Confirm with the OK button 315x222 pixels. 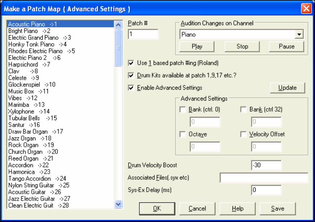point(157,209)
